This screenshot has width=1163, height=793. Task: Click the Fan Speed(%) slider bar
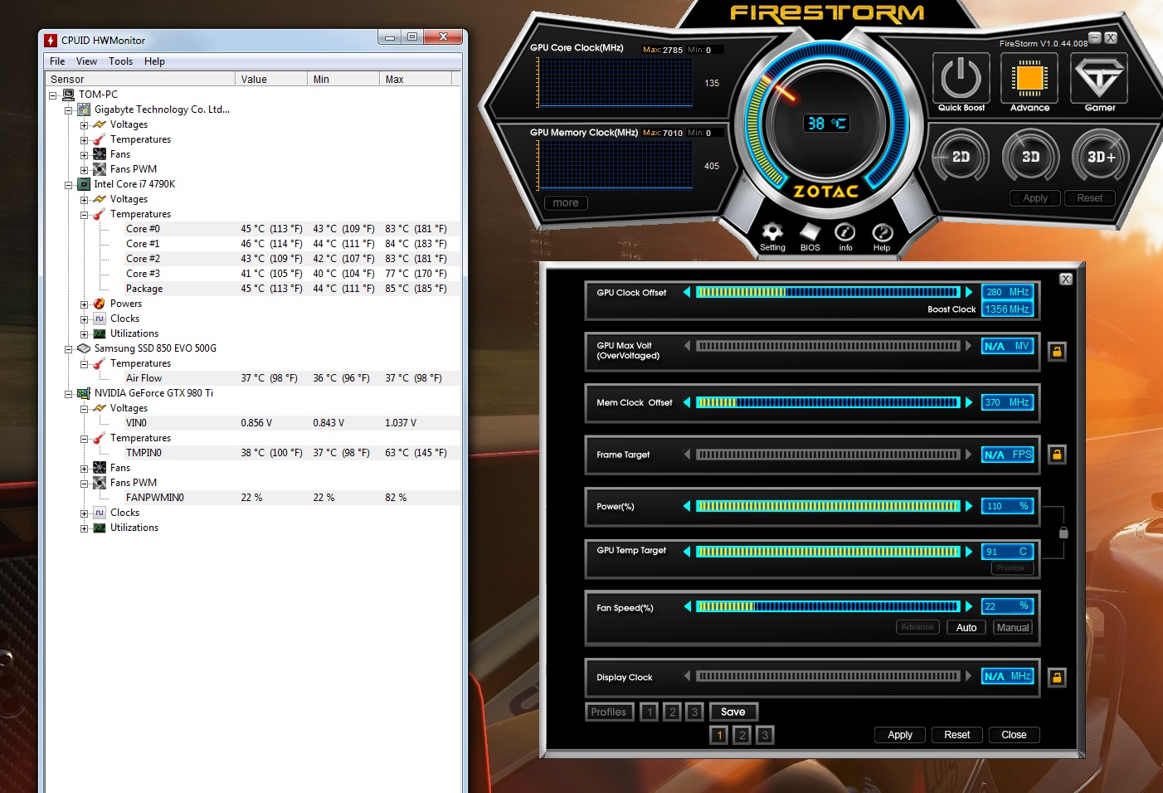[828, 606]
